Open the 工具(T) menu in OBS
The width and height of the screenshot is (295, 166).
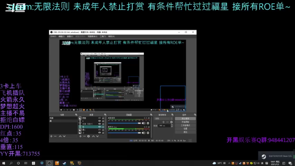coord(103,36)
